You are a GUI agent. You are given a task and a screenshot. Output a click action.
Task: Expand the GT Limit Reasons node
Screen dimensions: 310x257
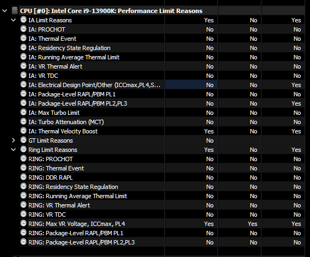14,140
